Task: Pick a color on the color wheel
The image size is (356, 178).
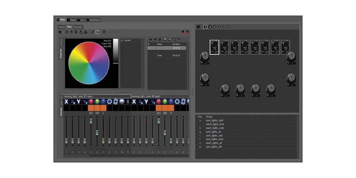Action: tap(89, 63)
